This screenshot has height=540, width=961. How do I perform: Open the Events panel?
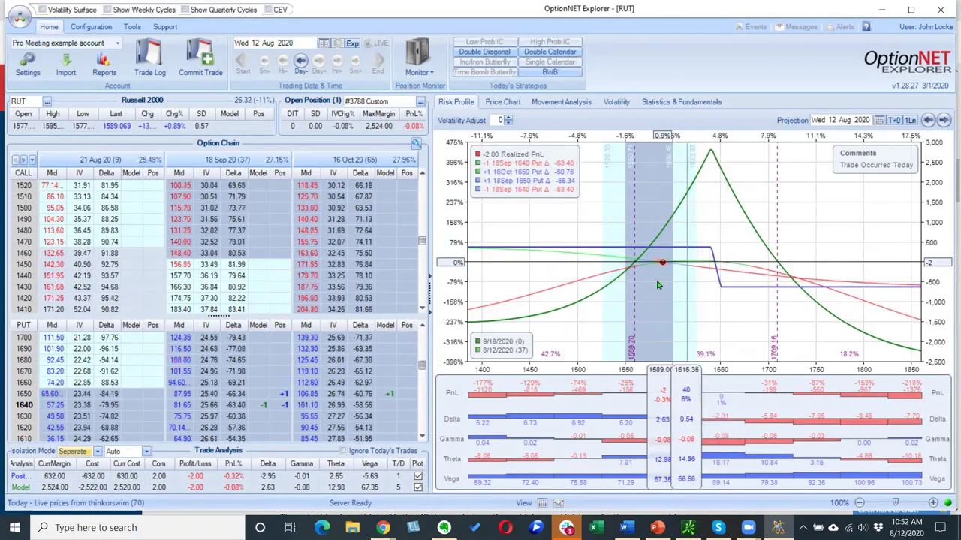(x=751, y=27)
